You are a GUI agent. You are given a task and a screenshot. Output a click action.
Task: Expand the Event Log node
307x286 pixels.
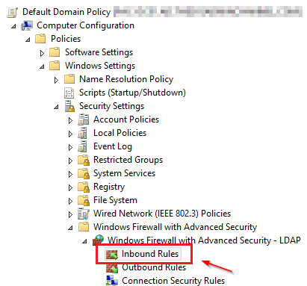coord(70,147)
